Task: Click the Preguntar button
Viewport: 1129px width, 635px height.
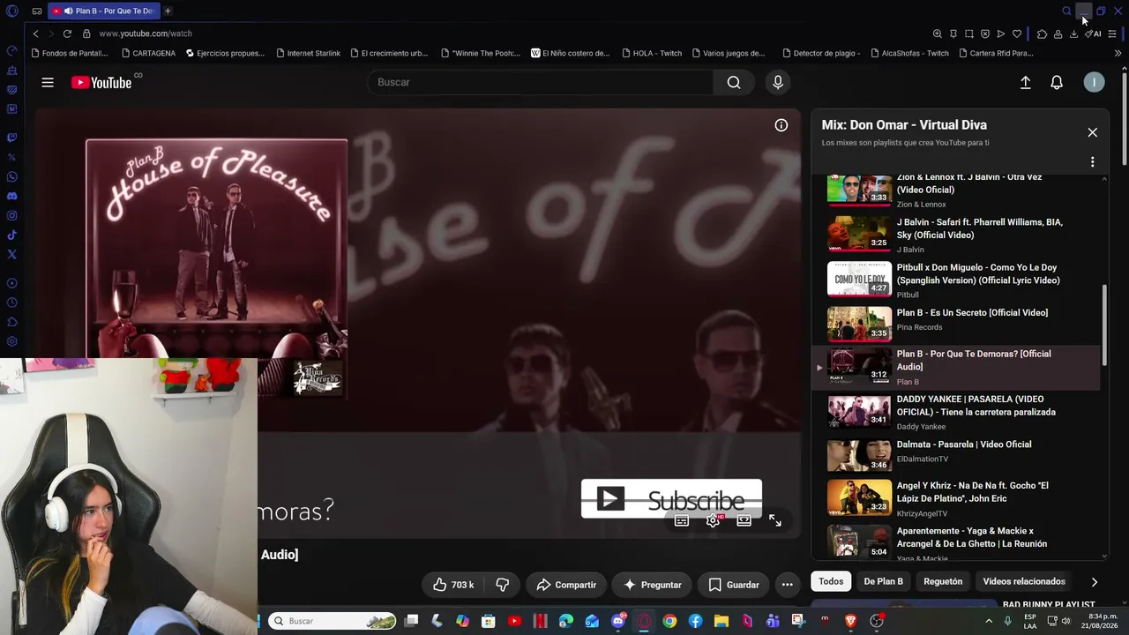Action: pos(652,585)
